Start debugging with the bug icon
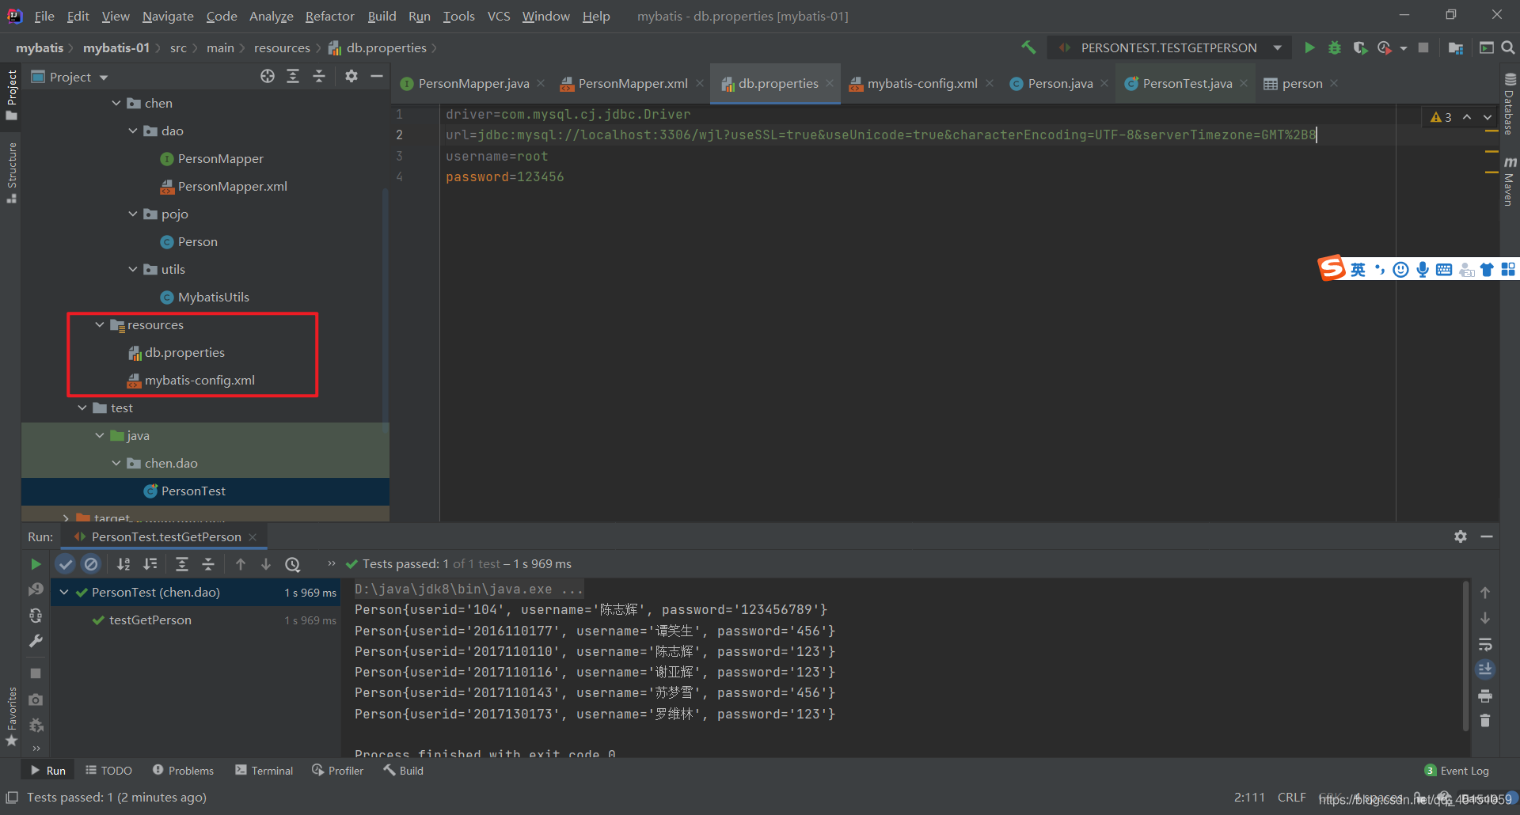Viewport: 1520px width, 815px height. tap(1335, 47)
